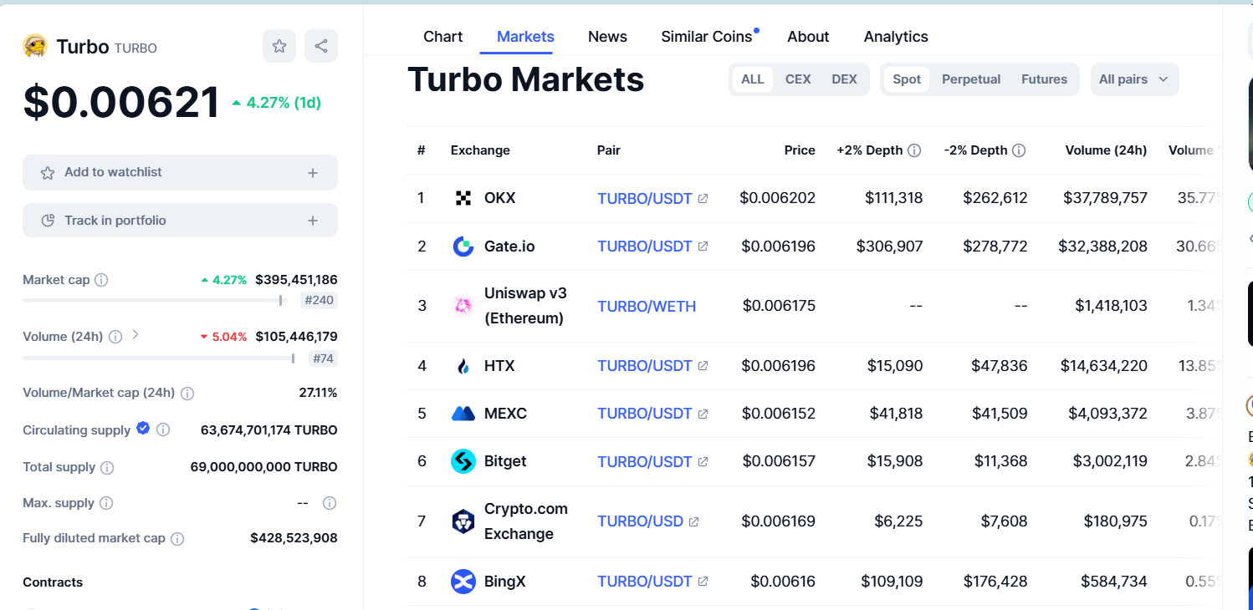The width and height of the screenshot is (1253, 610).
Task: Click the #74 volume rank badge
Action: tap(323, 358)
